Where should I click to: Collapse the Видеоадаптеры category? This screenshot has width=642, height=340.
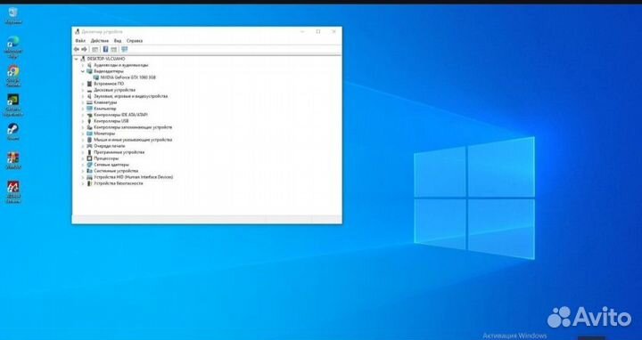click(83, 71)
